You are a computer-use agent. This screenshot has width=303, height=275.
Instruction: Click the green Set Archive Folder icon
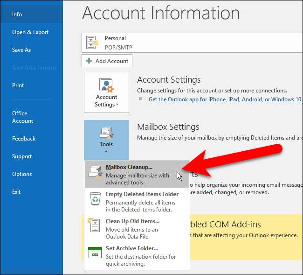tap(95, 253)
